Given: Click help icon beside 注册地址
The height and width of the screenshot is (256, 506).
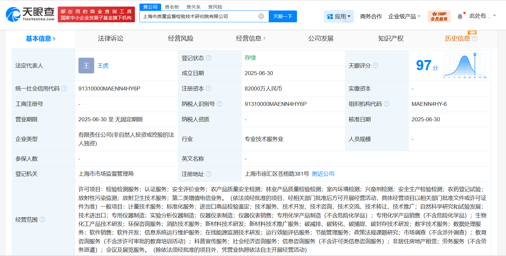Looking at the screenshot, I should (x=208, y=174).
